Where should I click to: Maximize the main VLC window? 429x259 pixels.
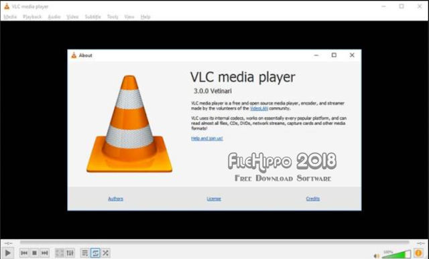point(402,6)
